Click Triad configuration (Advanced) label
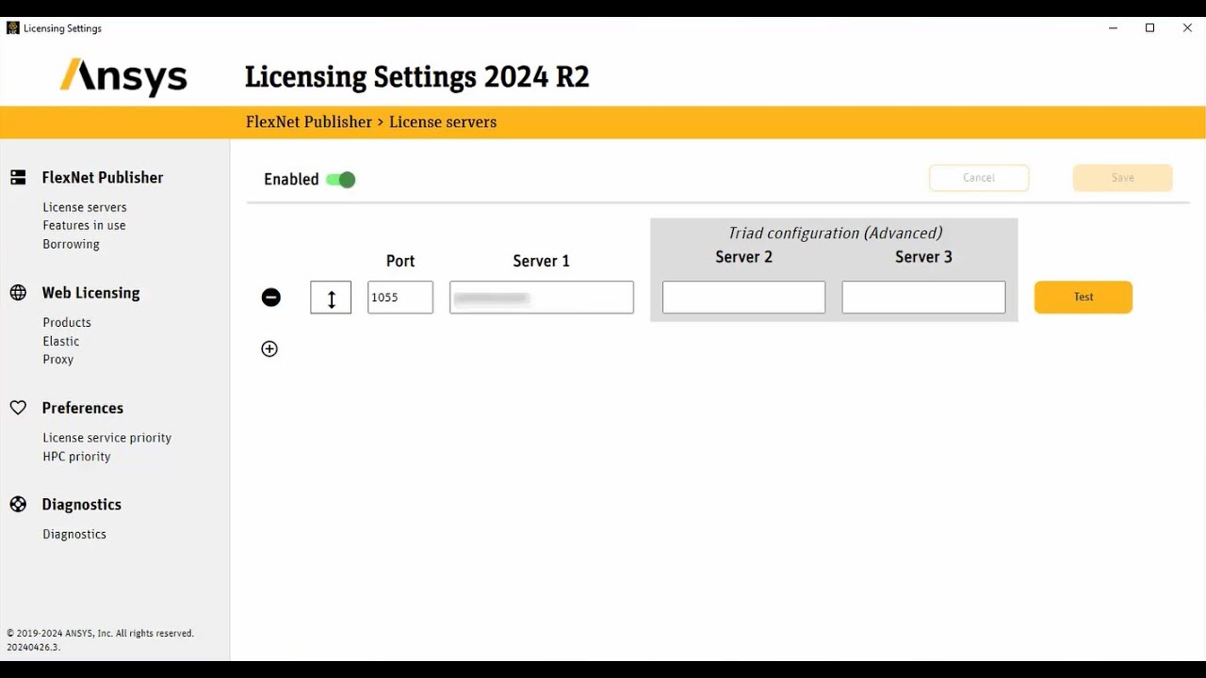The height and width of the screenshot is (678, 1206). [836, 234]
